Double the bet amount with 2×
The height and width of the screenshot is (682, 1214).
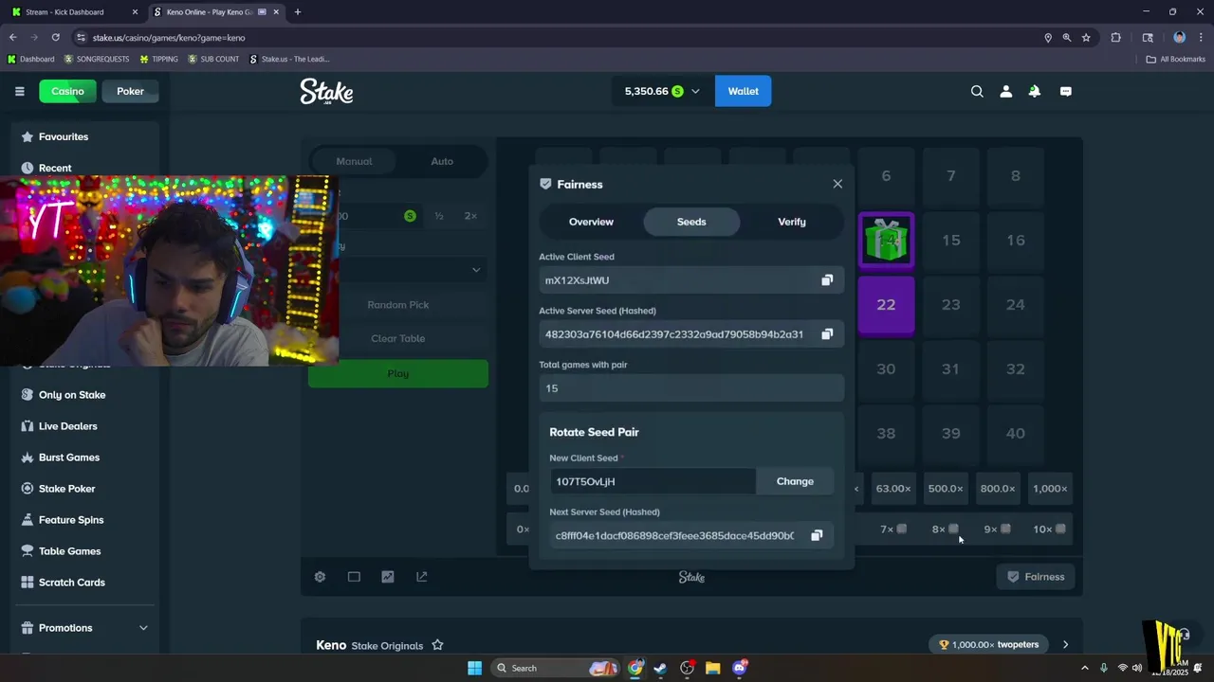[470, 216]
